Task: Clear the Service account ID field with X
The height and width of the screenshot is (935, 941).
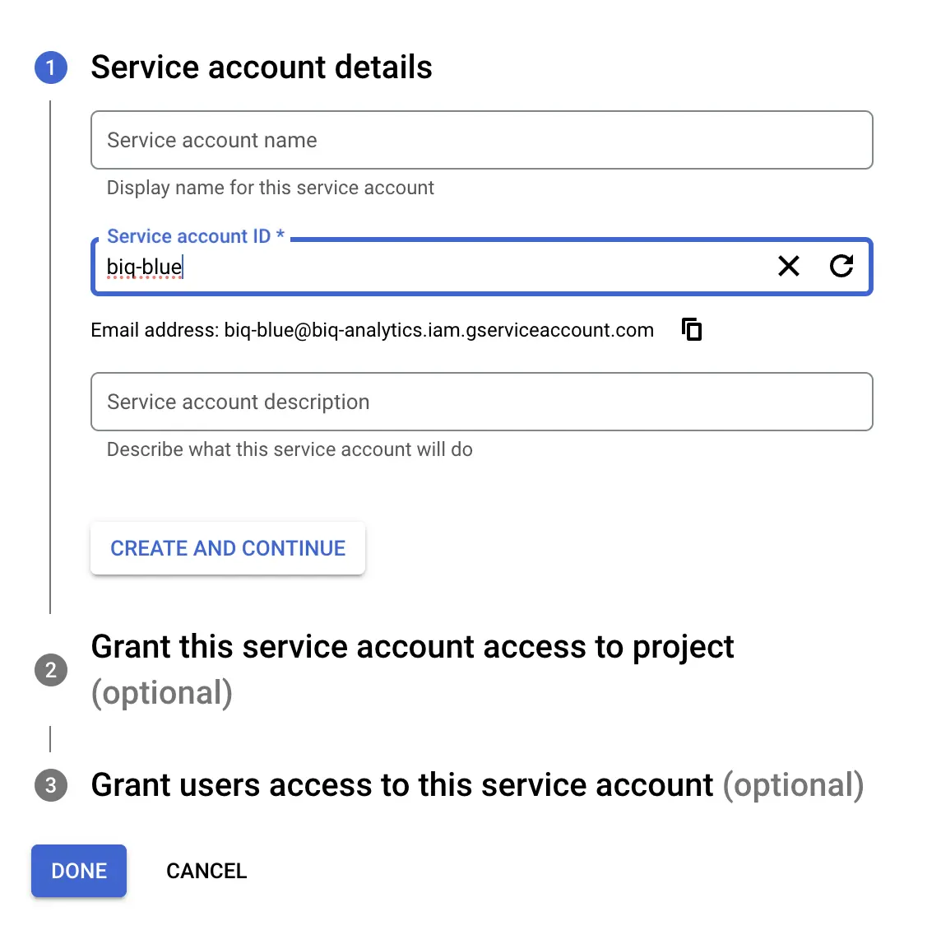Action: pyautogui.click(x=789, y=266)
